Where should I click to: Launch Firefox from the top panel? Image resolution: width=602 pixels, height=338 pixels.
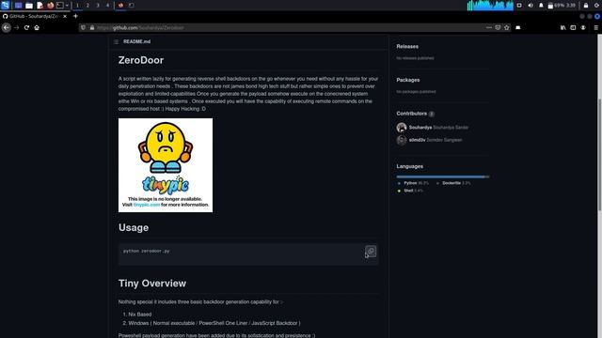pos(50,6)
